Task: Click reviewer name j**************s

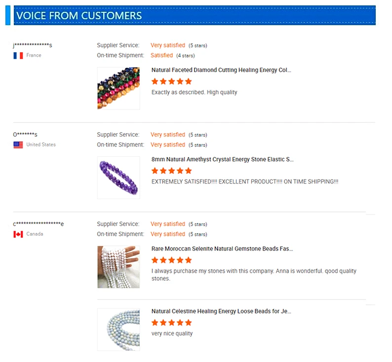Action: pos(33,45)
